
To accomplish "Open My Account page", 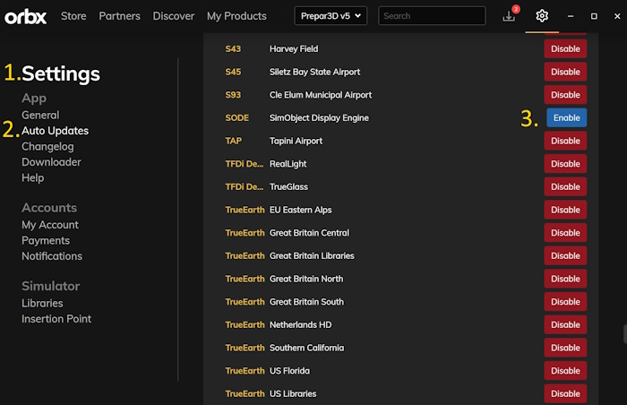I will coord(50,225).
